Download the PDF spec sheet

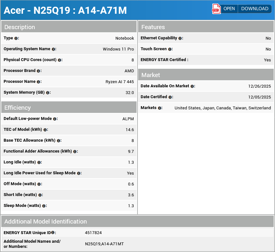coord(255,9)
